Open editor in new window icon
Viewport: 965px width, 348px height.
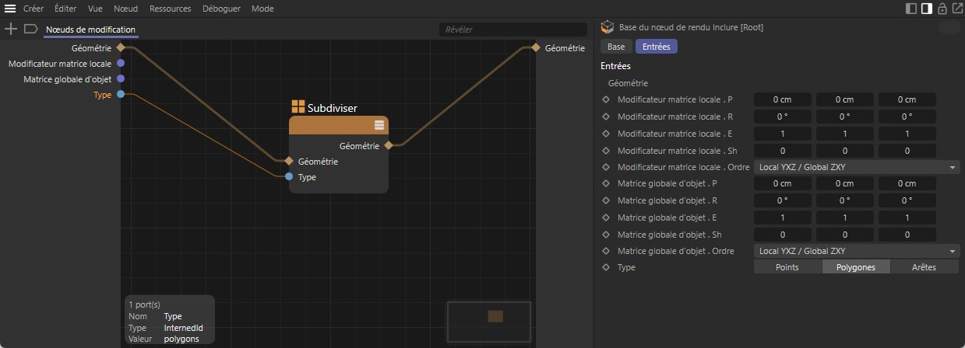pos(956,9)
